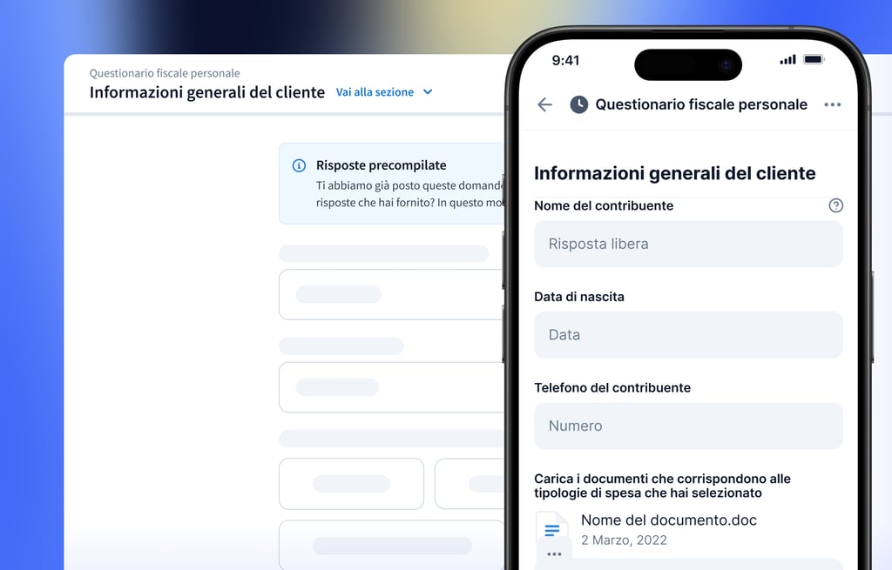Select left option box in the paired row
The image size is (892, 570).
(351, 484)
